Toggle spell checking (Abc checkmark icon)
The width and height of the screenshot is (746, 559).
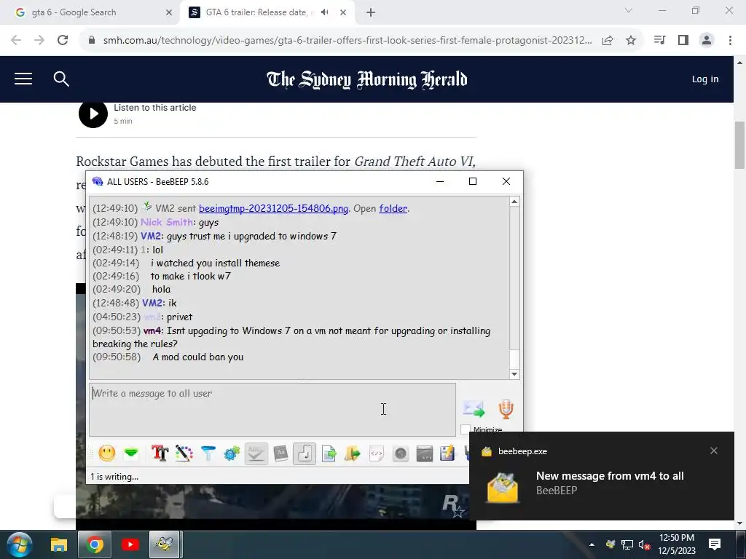(256, 453)
